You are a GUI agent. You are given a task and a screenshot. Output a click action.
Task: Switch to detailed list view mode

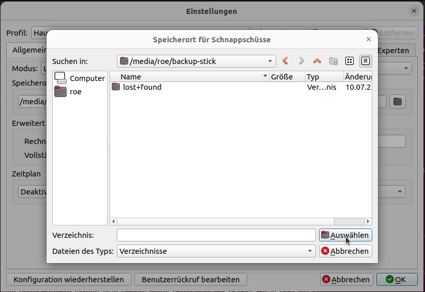(x=366, y=61)
